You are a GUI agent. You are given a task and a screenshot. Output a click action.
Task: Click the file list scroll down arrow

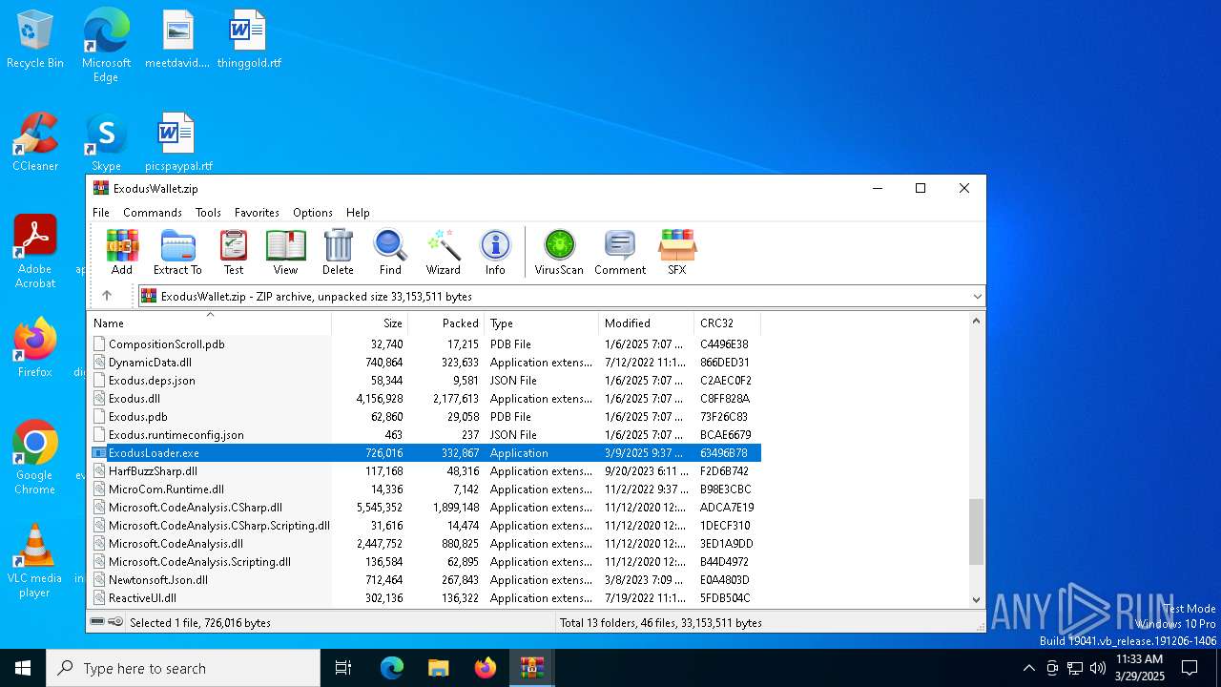(x=976, y=600)
